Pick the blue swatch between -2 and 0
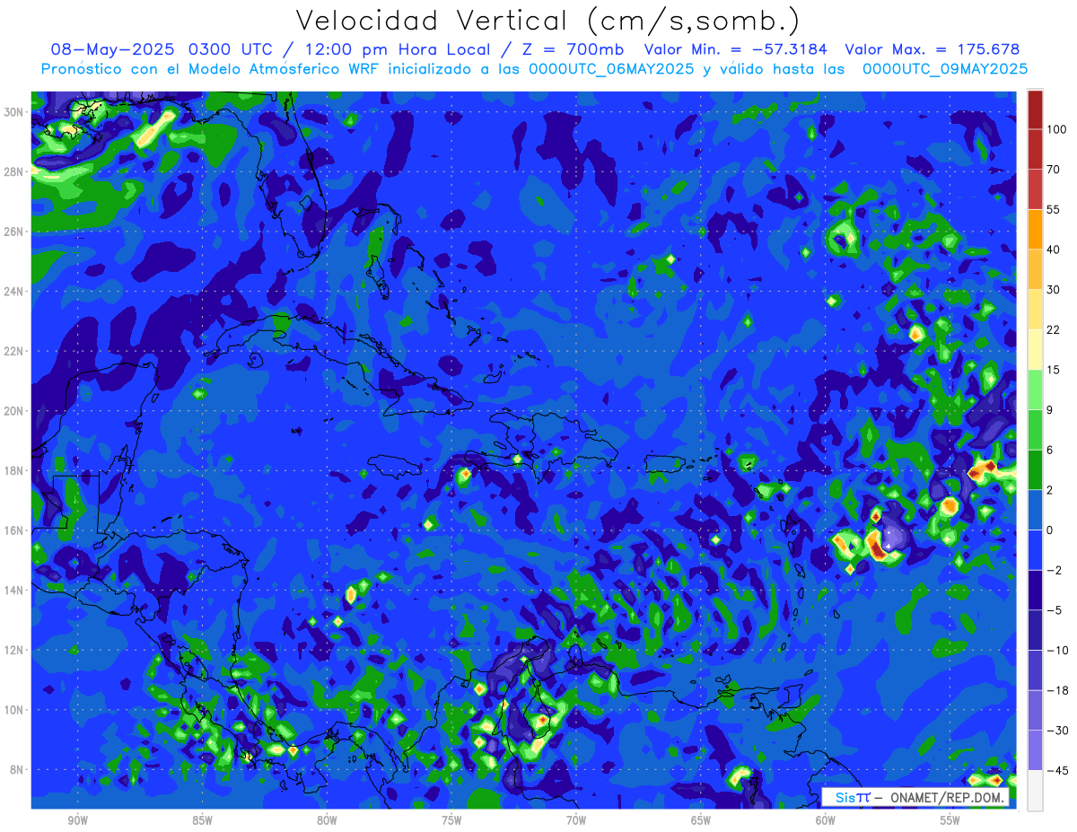Image resolution: width=1077 pixels, height=832 pixels. (1035, 549)
